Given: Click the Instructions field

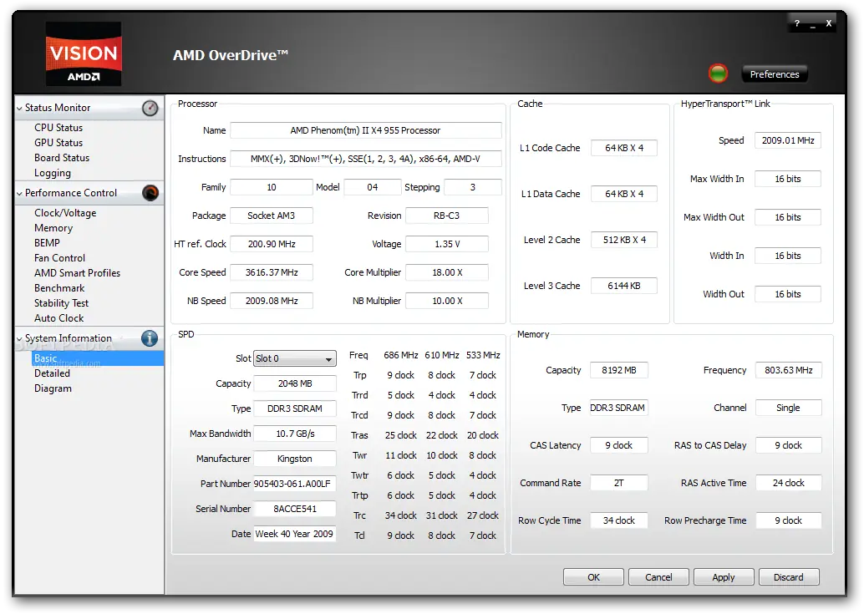Looking at the screenshot, I should pos(366,159).
